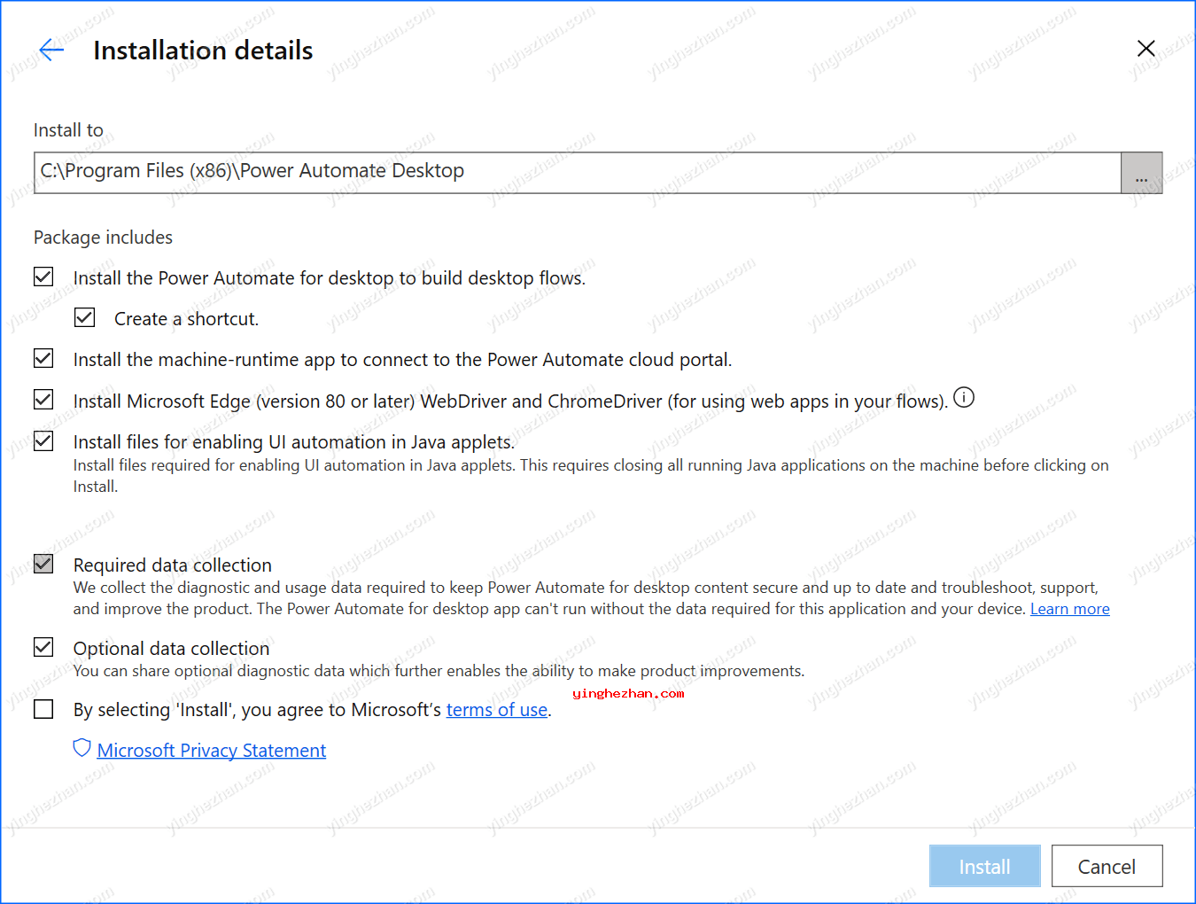Toggle Java applets UI automation checkbox

[x=43, y=440]
